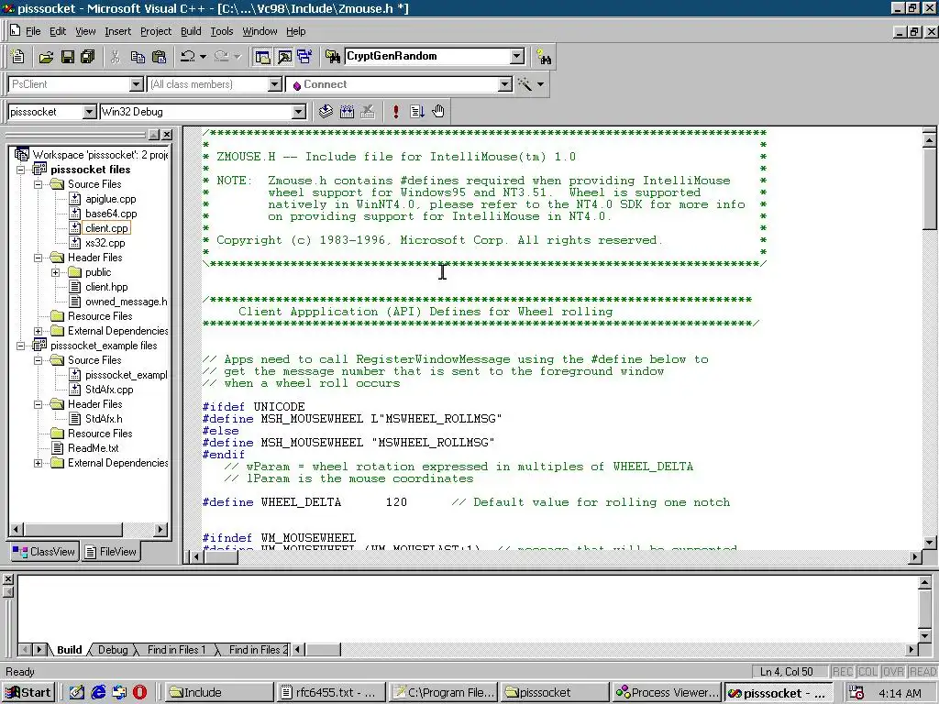
Task: Open the Edit menu
Action: tap(58, 31)
